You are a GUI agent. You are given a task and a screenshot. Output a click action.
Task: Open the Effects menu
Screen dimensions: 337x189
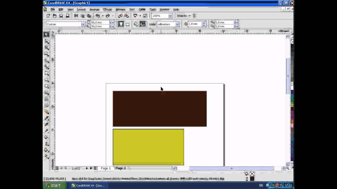coord(107,9)
